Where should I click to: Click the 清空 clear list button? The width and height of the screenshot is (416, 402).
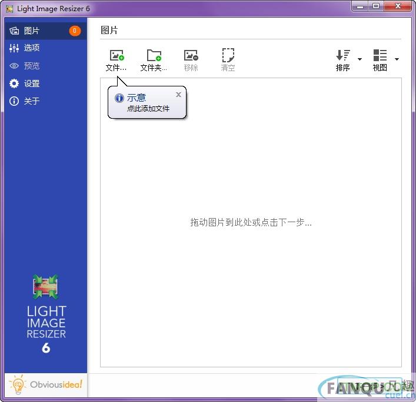pyautogui.click(x=228, y=60)
